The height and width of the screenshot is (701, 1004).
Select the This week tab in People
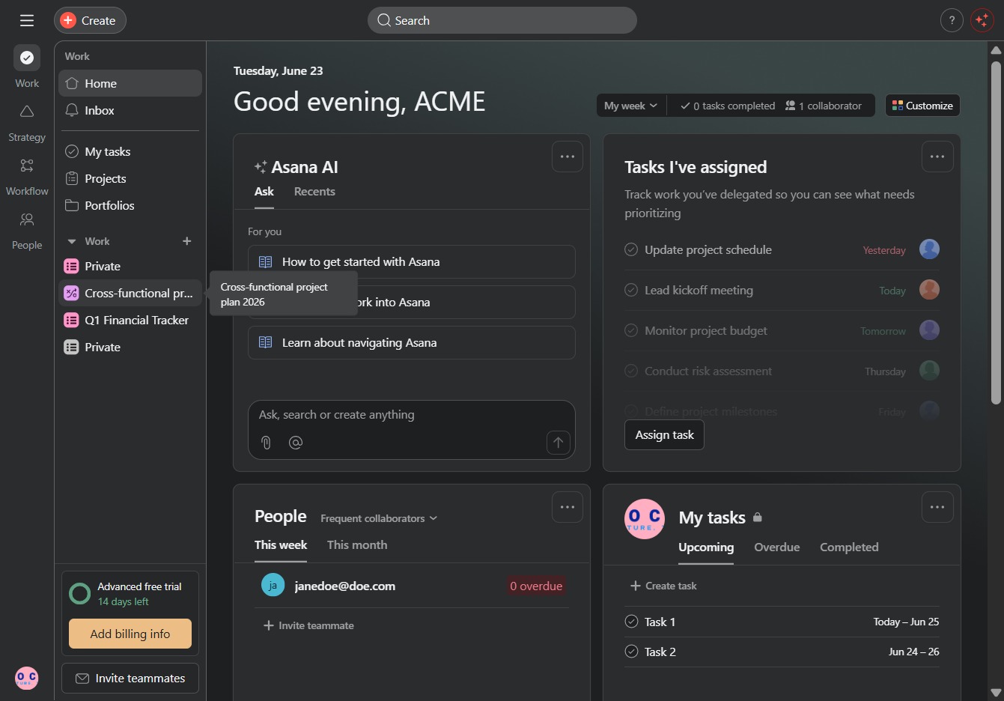tap(281, 545)
